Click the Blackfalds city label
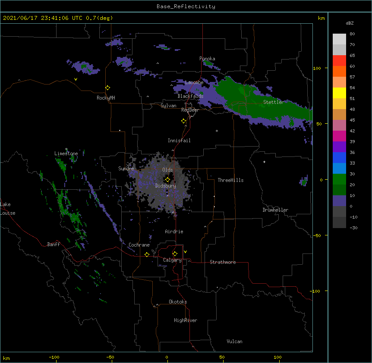 click(x=190, y=96)
